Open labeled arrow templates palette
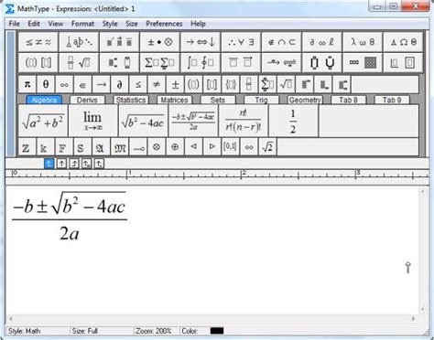The image size is (434, 340). (281, 63)
